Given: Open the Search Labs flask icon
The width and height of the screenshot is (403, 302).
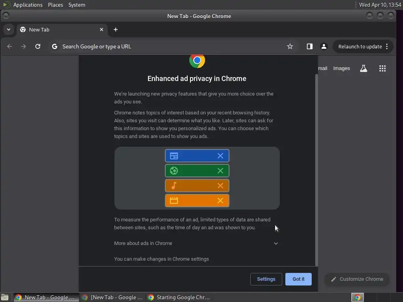Looking at the screenshot, I should 363,68.
